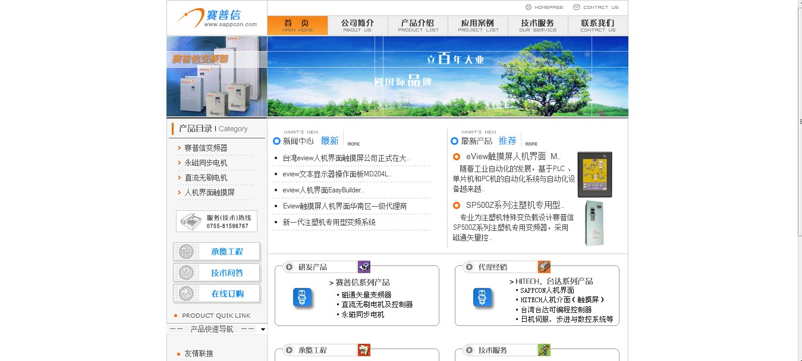The image size is (802, 361).
Task: Click the 技术问答 sidebar button
Action: click(216, 273)
